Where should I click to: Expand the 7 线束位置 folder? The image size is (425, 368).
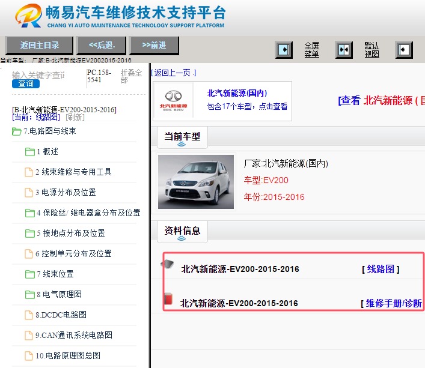click(x=55, y=274)
